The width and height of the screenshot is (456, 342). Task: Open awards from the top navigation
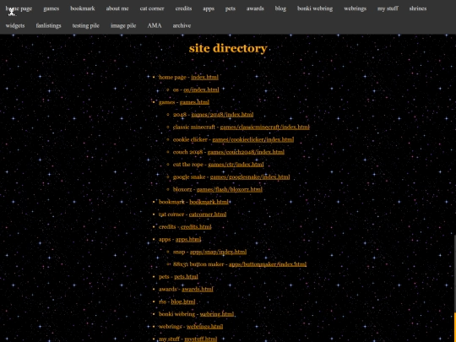pyautogui.click(x=255, y=8)
